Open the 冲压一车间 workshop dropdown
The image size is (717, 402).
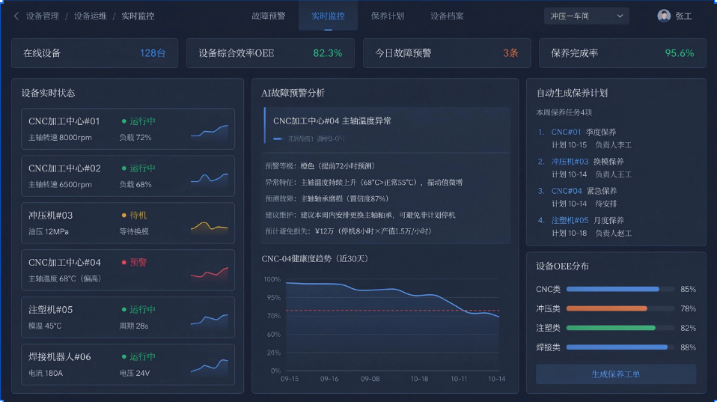(x=586, y=16)
